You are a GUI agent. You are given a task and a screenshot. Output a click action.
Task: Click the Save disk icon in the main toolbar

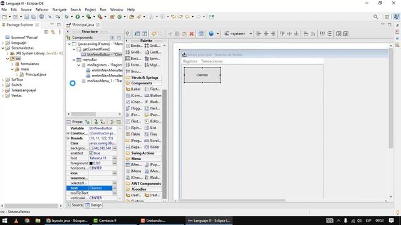(26, 17)
